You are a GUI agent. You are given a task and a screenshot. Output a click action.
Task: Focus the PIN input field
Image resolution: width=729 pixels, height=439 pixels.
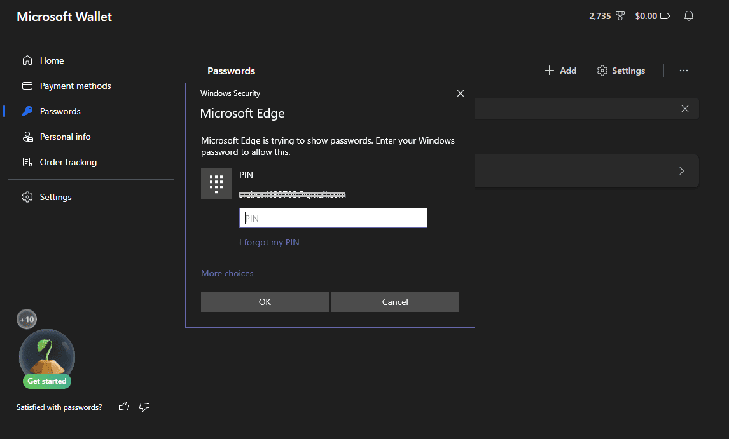(x=333, y=218)
